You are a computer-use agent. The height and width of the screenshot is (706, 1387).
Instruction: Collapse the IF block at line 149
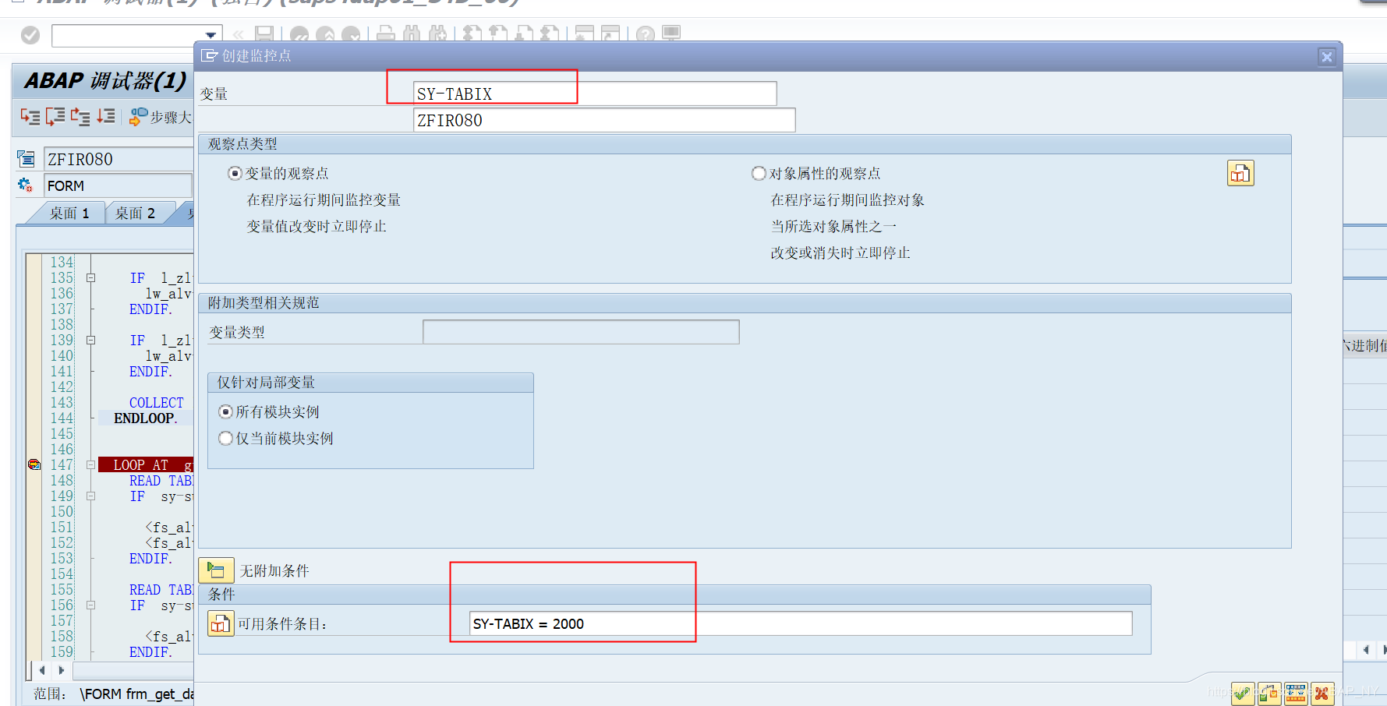[x=90, y=496]
